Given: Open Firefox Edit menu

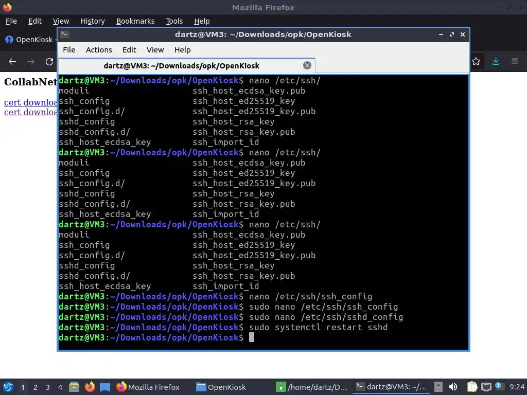Looking at the screenshot, I should point(35,21).
